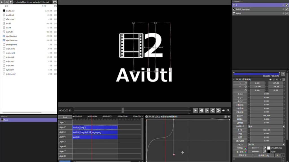Pick text color with the eyedropper
This screenshot has height=162, width=289.
(x=264, y=148)
